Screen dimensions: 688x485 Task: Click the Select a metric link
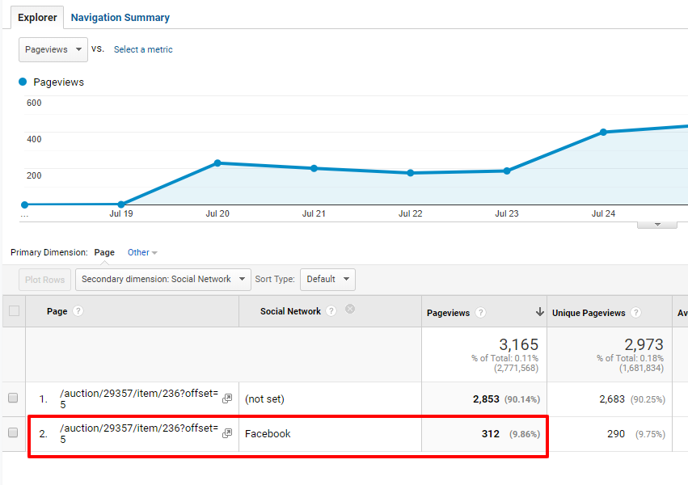click(x=142, y=49)
